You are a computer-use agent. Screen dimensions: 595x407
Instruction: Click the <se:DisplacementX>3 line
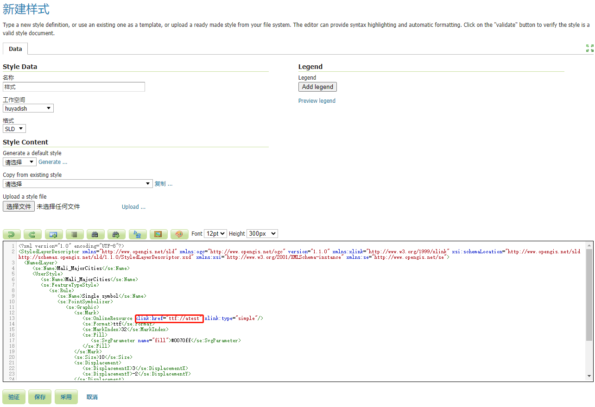[135, 368]
